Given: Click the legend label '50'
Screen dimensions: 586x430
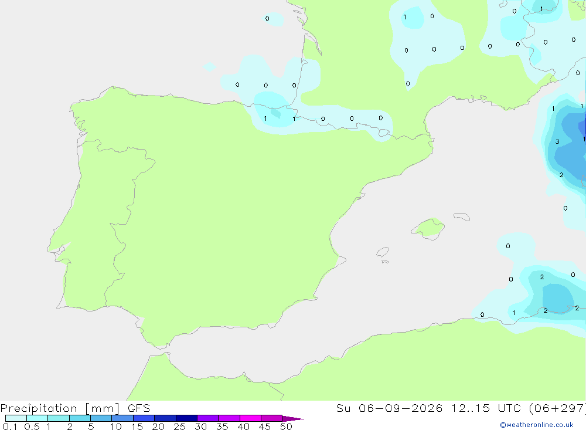Looking at the screenshot, I should pos(286,426).
